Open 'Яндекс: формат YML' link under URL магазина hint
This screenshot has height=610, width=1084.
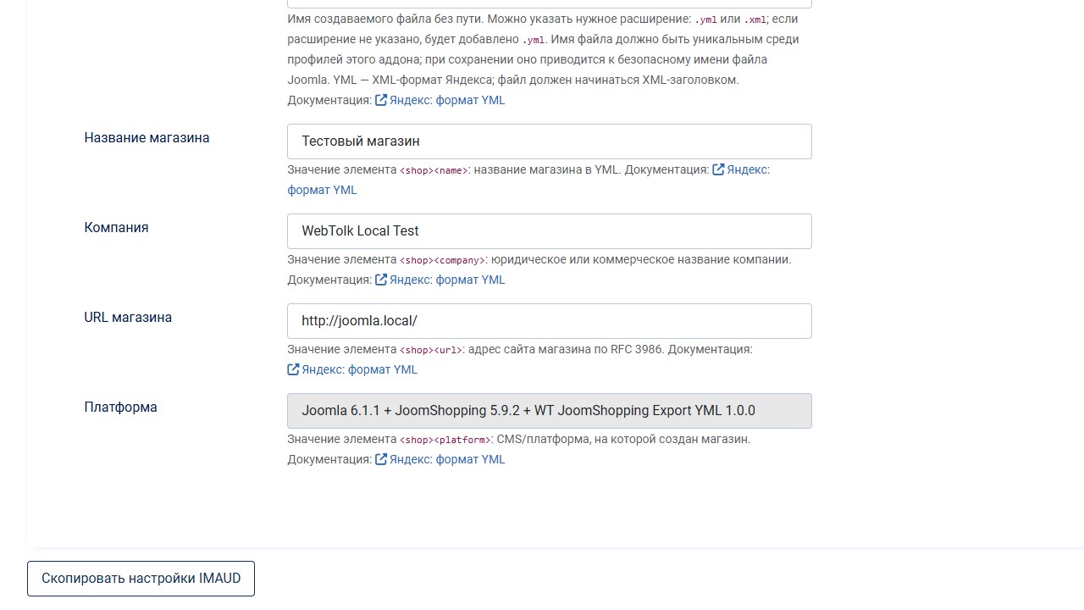pyautogui.click(x=359, y=369)
